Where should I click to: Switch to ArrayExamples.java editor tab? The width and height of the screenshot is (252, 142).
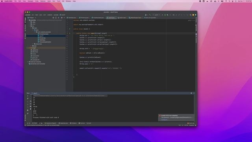tap(98, 18)
